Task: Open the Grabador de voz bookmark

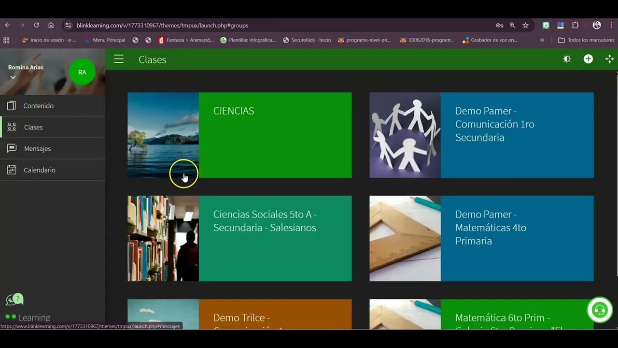Action: [490, 40]
